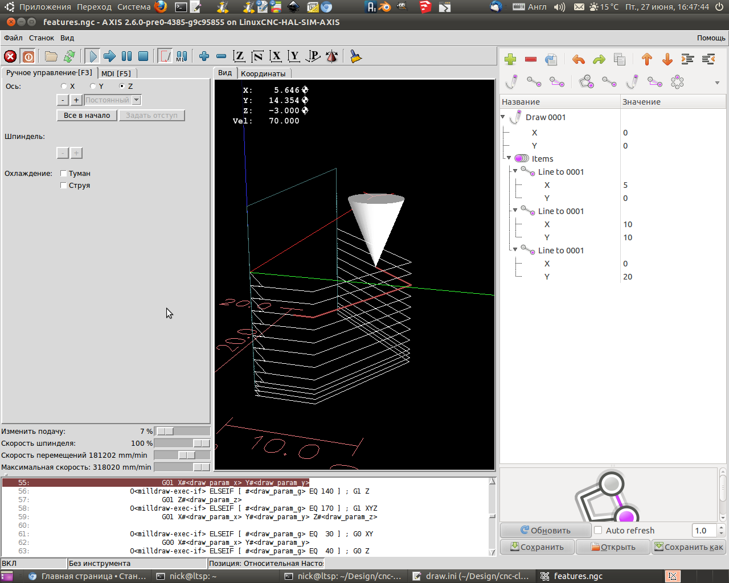Select the Z view icon
Image resolution: width=729 pixels, height=583 pixels.
pos(239,56)
